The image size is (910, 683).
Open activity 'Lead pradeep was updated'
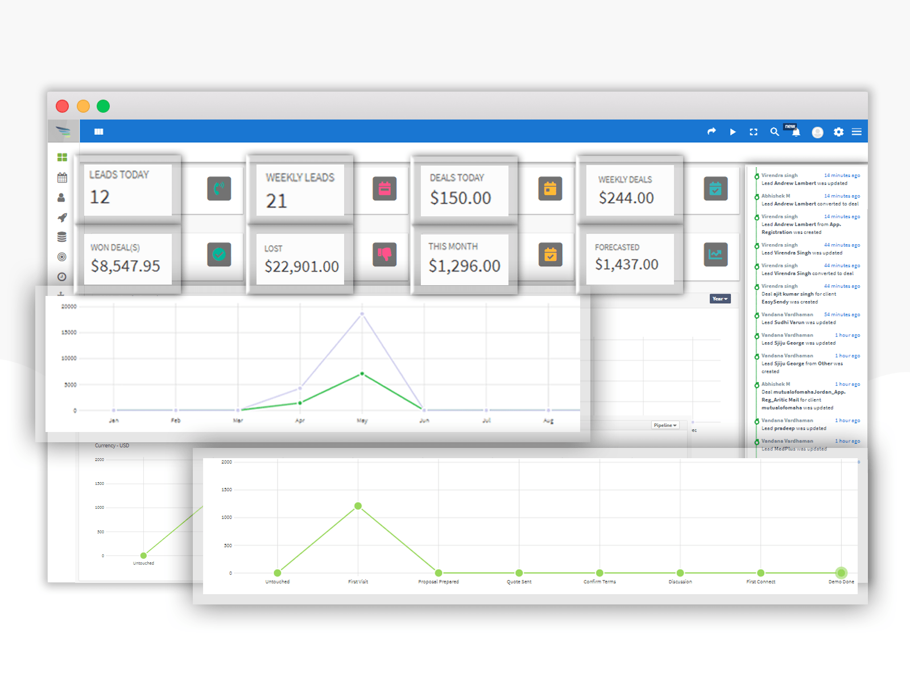click(794, 428)
